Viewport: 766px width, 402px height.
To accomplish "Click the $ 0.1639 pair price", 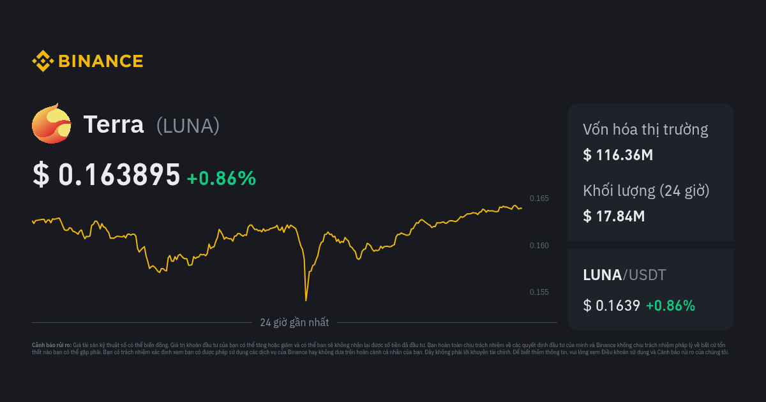I will pos(611,306).
